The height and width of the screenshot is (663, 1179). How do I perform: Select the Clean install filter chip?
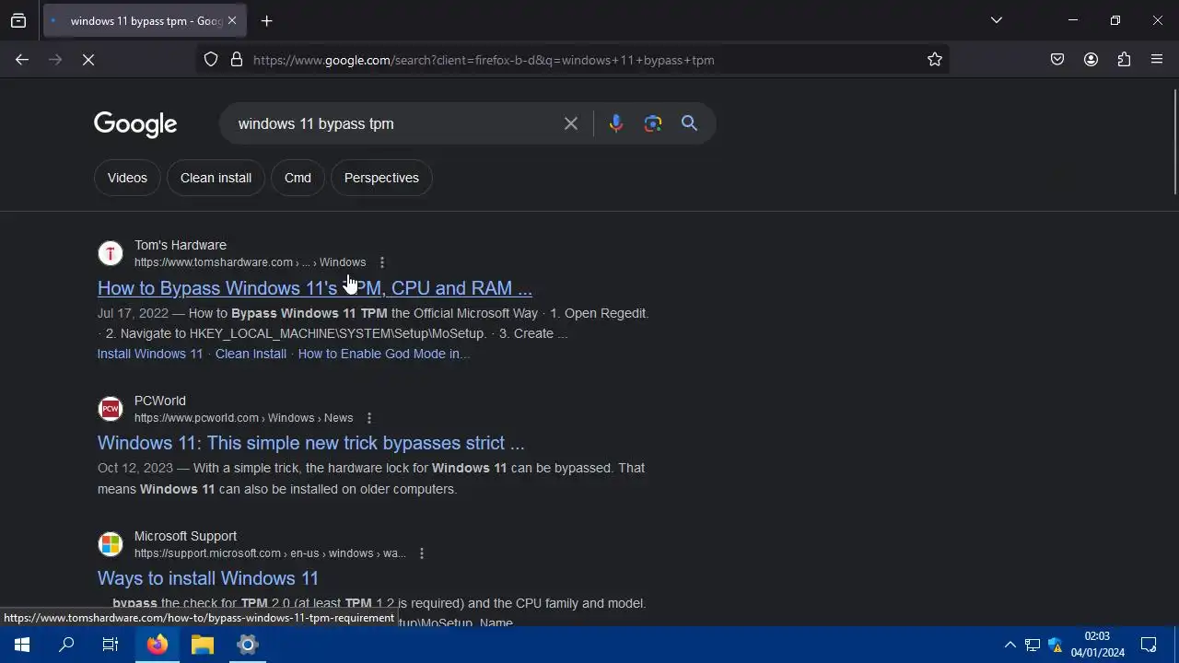tap(216, 178)
